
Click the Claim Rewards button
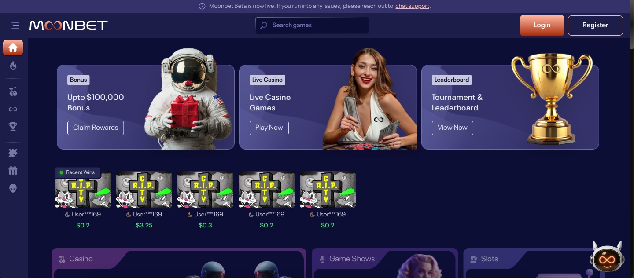click(96, 128)
